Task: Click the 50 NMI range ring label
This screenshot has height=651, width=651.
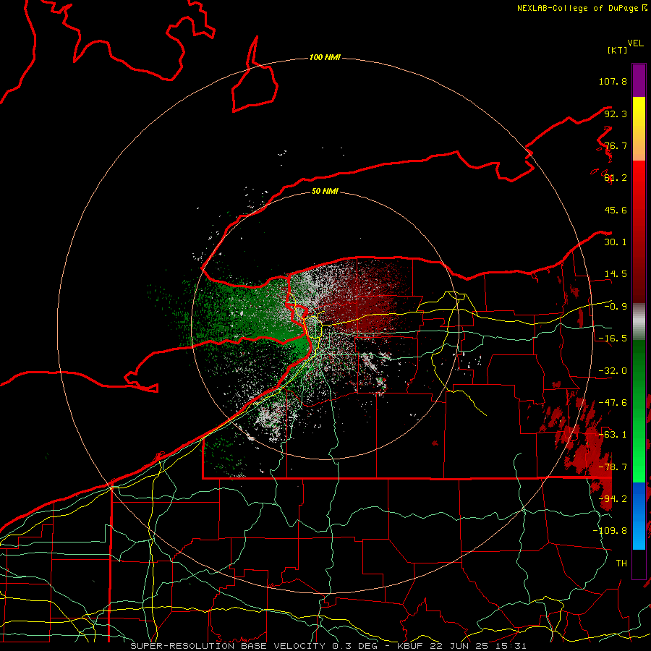Action: tap(325, 192)
